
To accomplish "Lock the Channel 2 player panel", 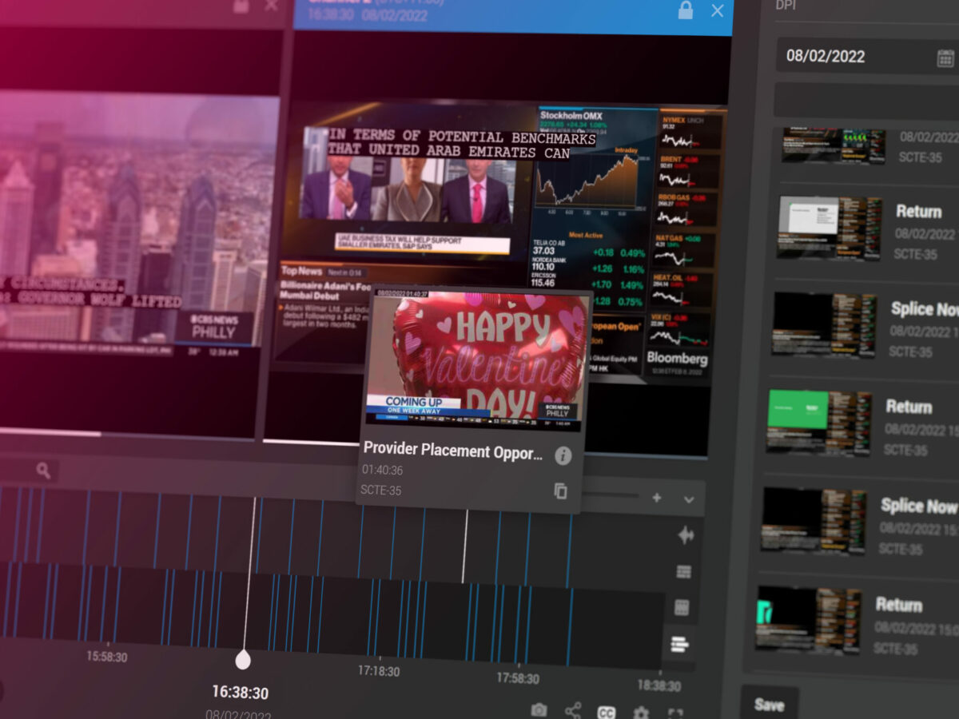I will pos(685,10).
